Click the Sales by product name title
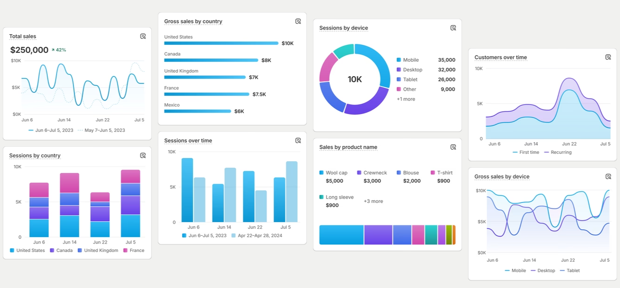Image resolution: width=620 pixels, height=288 pixels. 348,147
